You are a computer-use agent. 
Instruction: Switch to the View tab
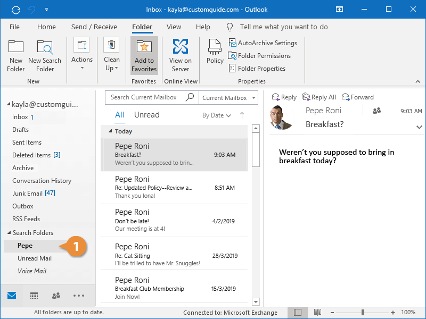click(174, 27)
